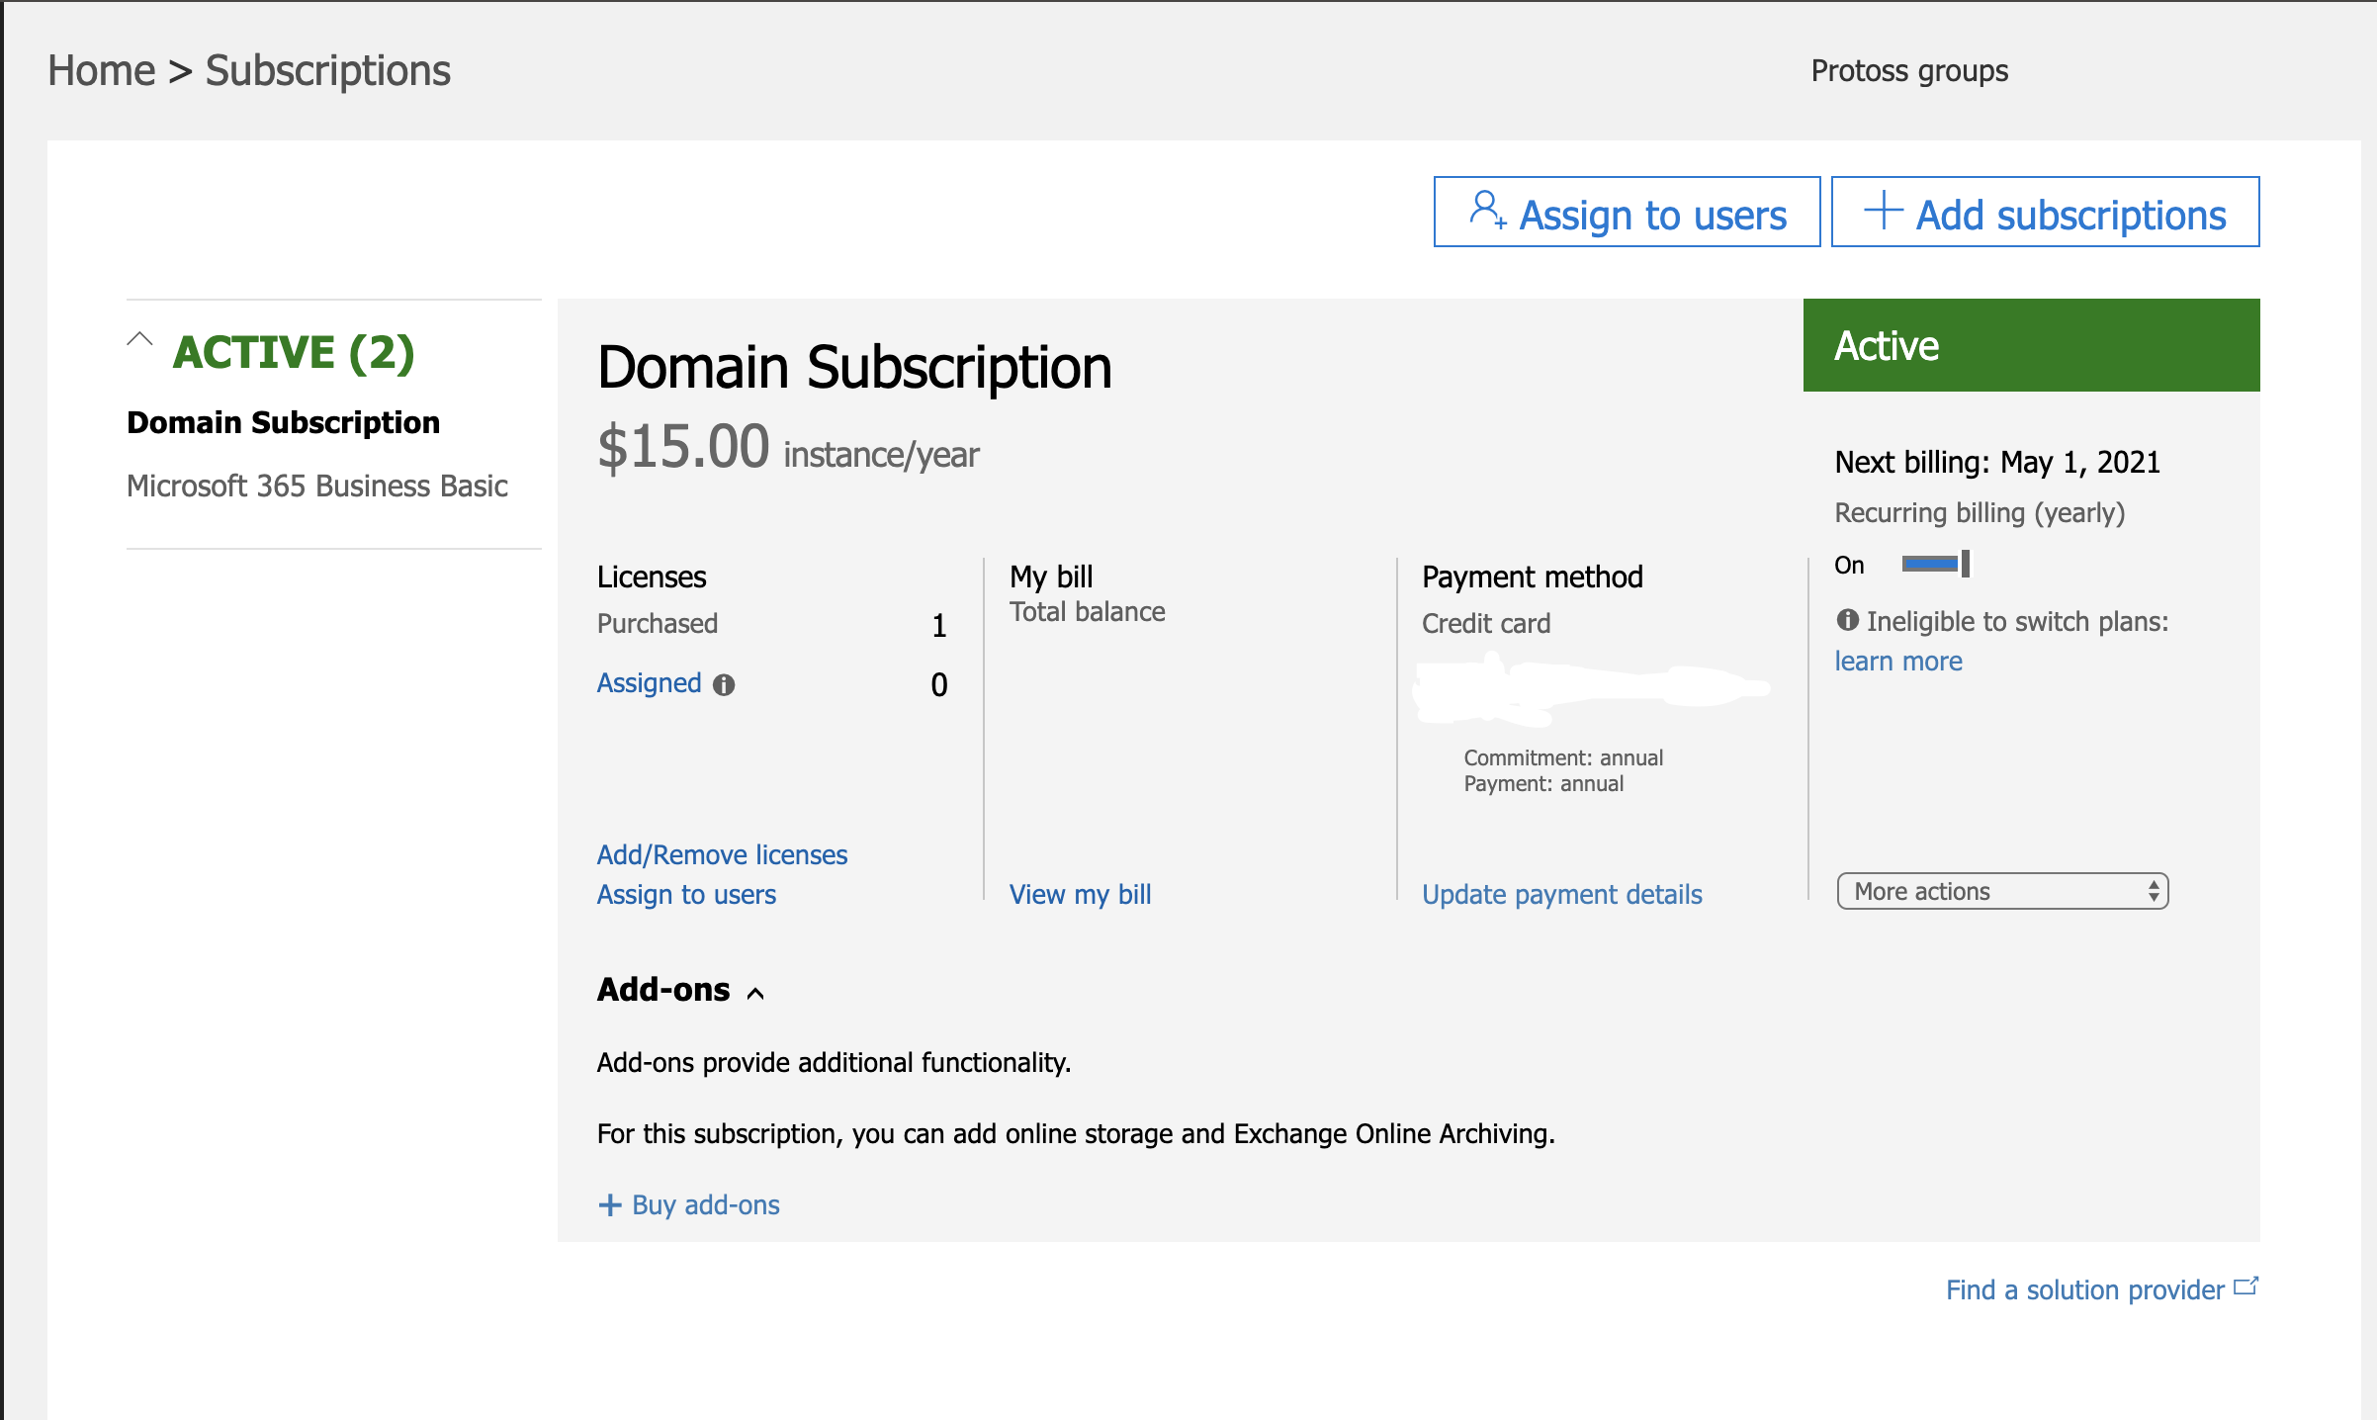
Task: Click the plus icon beside Buy add-ons
Action: pyautogui.click(x=610, y=1204)
